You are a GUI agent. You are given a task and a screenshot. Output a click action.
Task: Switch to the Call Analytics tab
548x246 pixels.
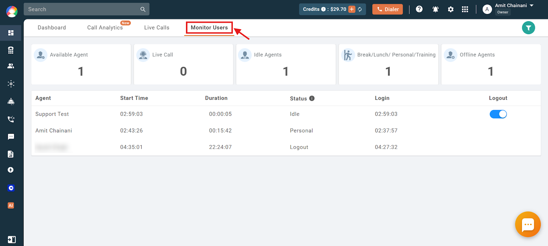point(105,28)
